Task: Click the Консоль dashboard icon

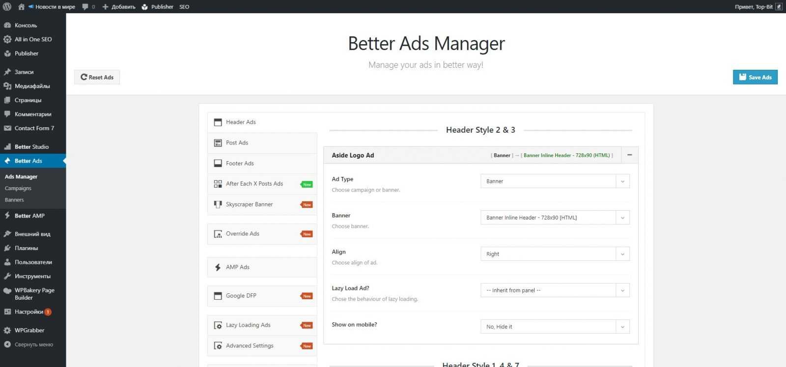Action: 7,25
